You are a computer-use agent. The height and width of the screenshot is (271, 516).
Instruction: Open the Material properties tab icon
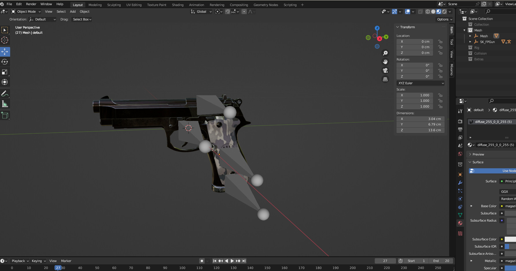coord(460,223)
